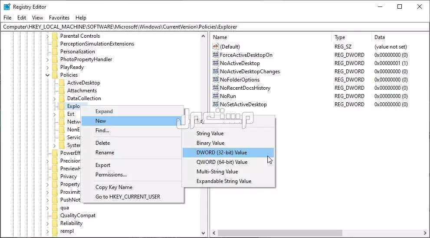Expand the rempl key

coord(47,231)
